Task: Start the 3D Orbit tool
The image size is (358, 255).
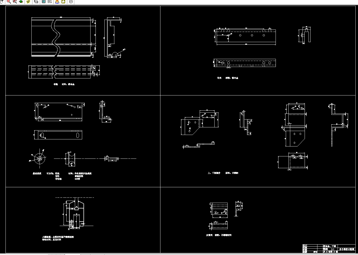Action: tap(21, 2)
